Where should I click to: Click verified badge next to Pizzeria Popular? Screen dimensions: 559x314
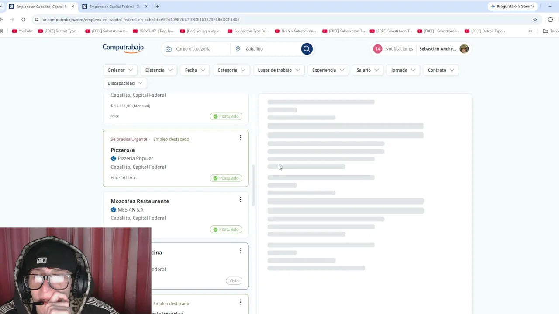[x=113, y=158]
